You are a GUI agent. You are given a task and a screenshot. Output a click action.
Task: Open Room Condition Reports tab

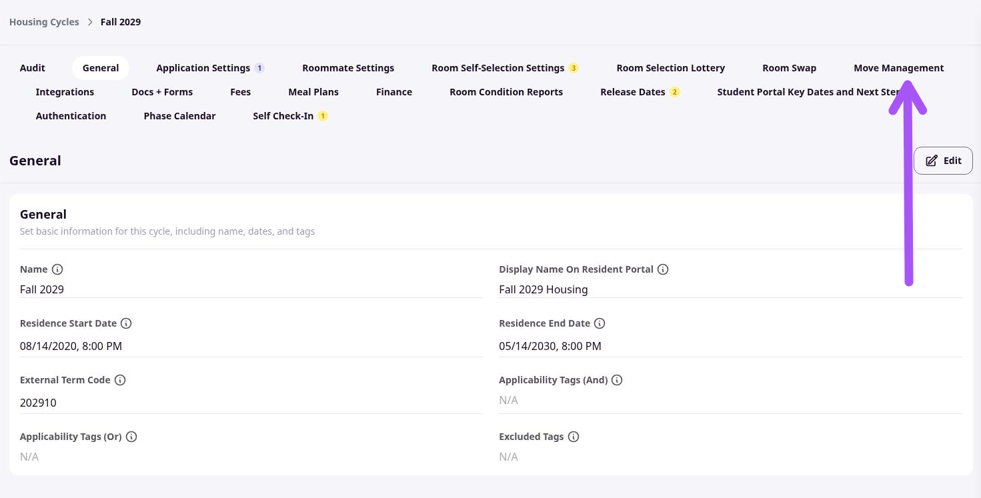(x=506, y=92)
